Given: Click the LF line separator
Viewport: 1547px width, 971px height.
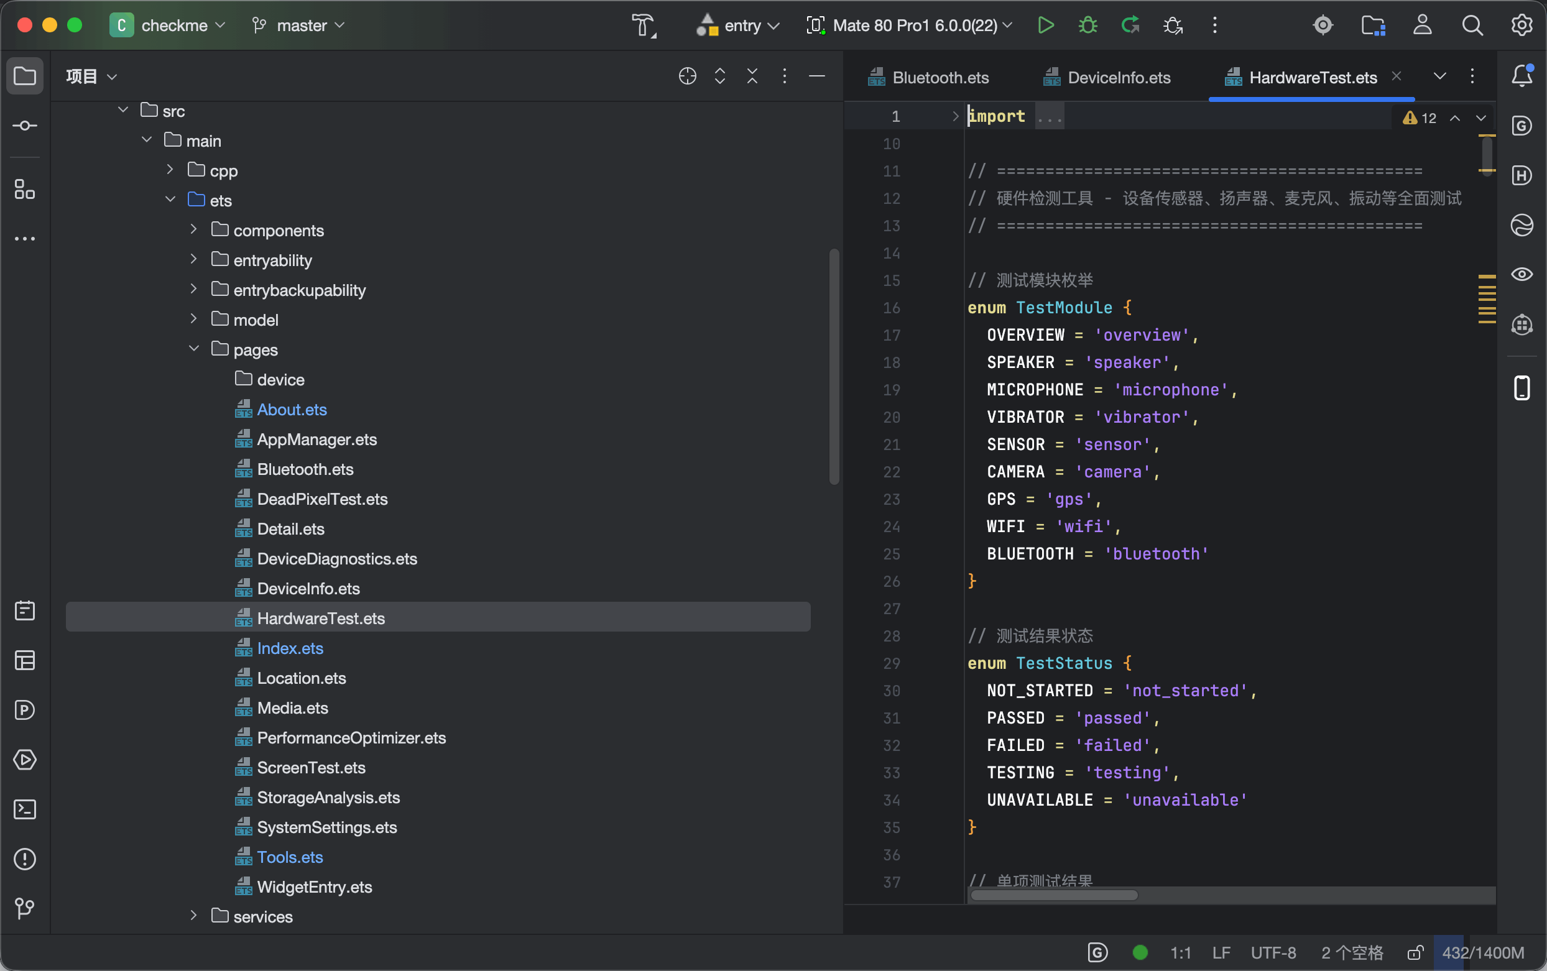Looking at the screenshot, I should 1221,952.
